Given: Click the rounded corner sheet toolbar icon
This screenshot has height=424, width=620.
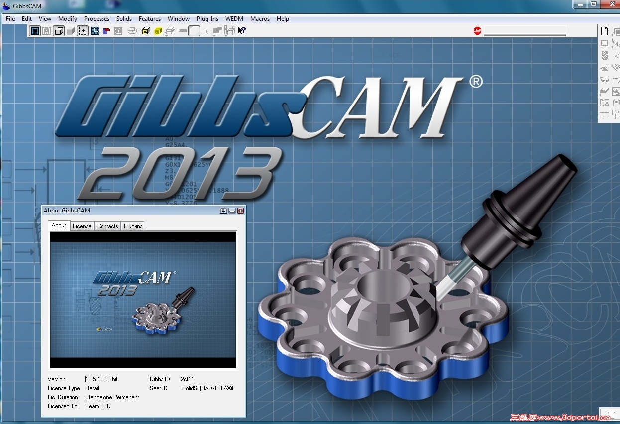Looking at the screenshot, I should (194, 31).
